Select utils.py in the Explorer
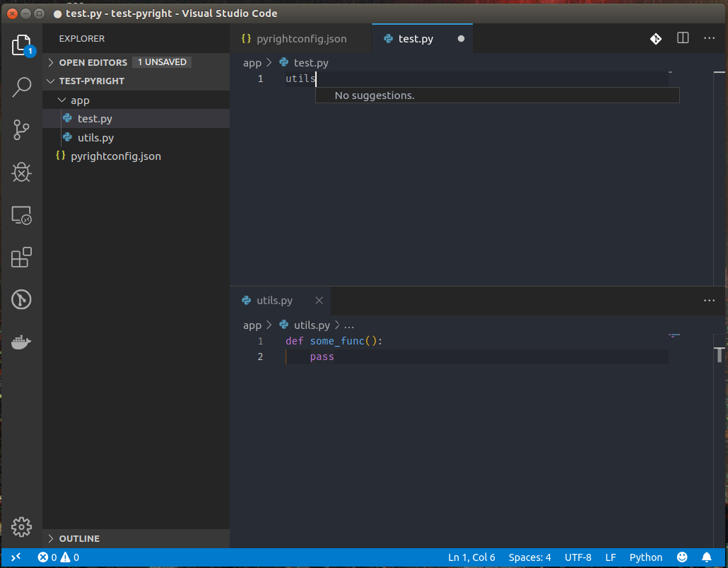Image resolution: width=728 pixels, height=568 pixels. 95,137
